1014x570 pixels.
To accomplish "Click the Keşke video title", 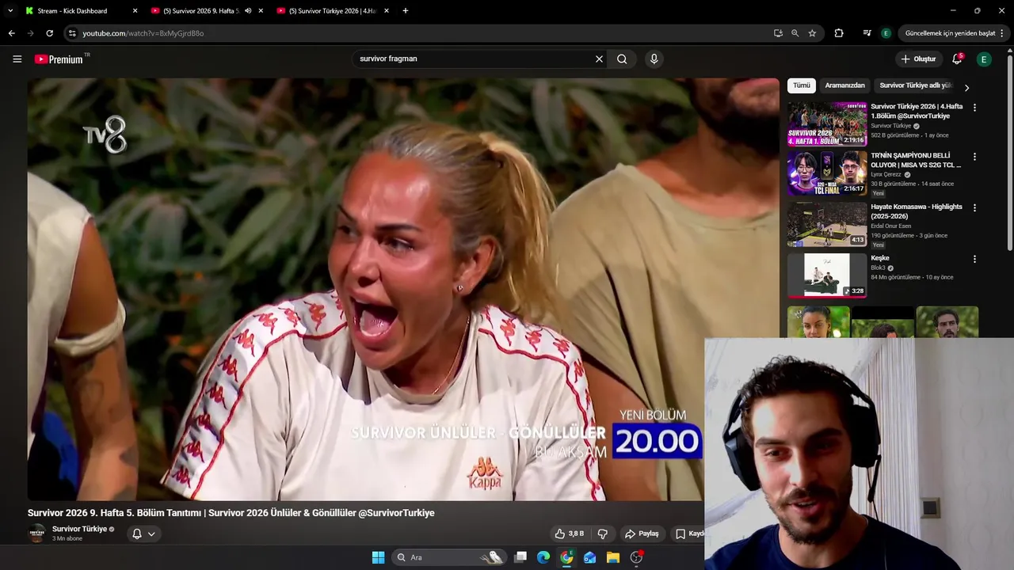I will click(x=880, y=258).
